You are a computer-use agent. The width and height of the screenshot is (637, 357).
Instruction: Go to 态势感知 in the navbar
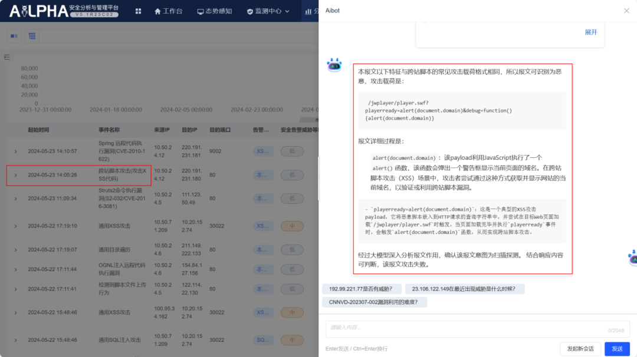point(214,11)
